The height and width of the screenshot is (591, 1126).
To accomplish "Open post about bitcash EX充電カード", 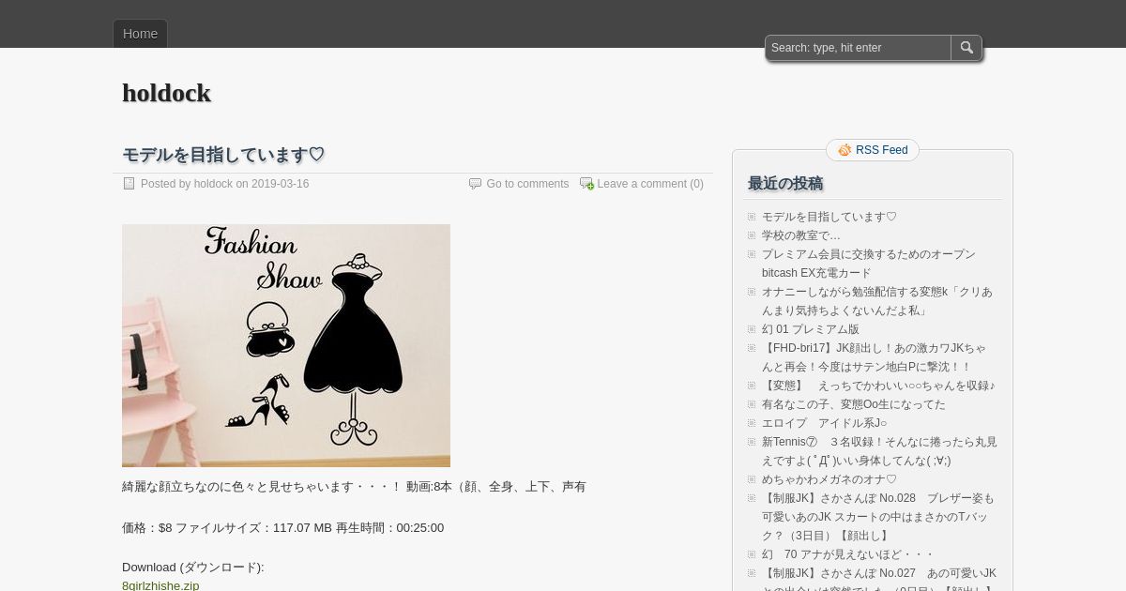I will (x=869, y=264).
